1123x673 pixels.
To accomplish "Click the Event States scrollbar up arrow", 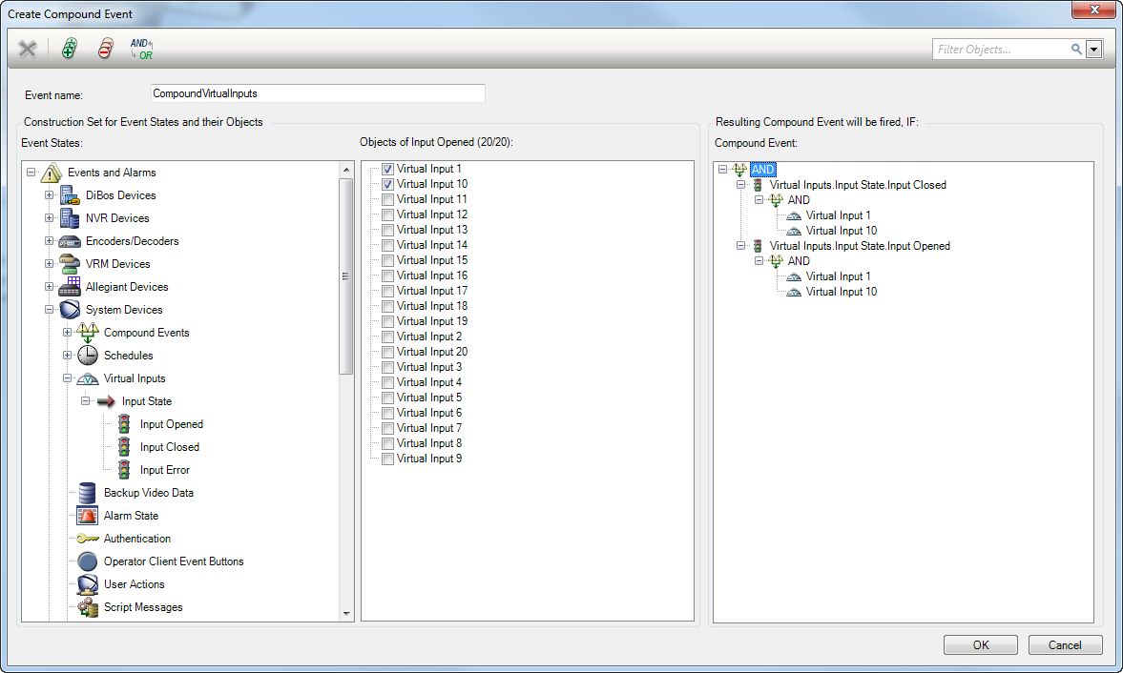I will (346, 170).
